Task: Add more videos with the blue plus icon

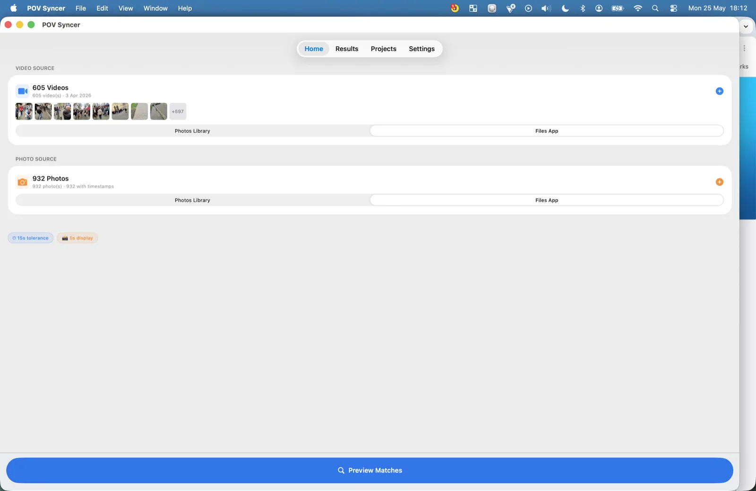Action: (x=719, y=91)
